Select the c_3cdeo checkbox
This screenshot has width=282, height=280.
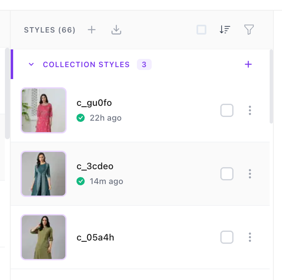227,174
